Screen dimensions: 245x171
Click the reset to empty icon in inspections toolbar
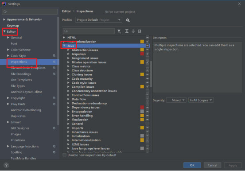coord(140,31)
